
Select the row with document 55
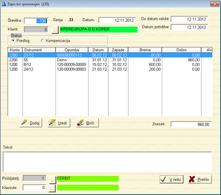[110, 60]
